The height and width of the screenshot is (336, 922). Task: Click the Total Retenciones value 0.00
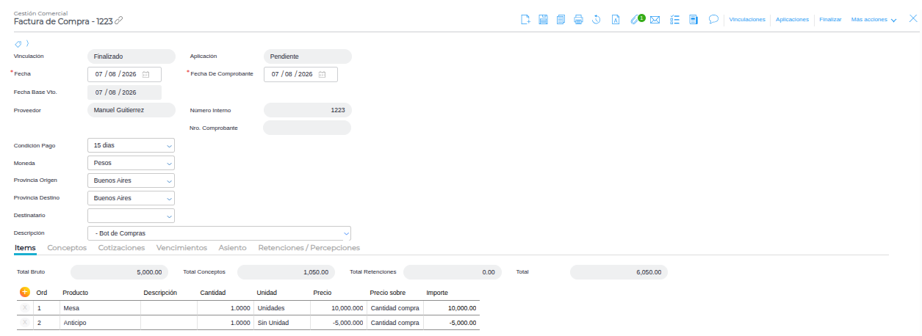coord(453,272)
